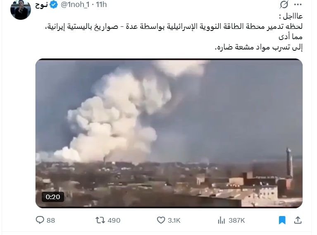Click the blue verified badge beside نوح
Viewport: 317px width, 235px height.
[x=54, y=5]
